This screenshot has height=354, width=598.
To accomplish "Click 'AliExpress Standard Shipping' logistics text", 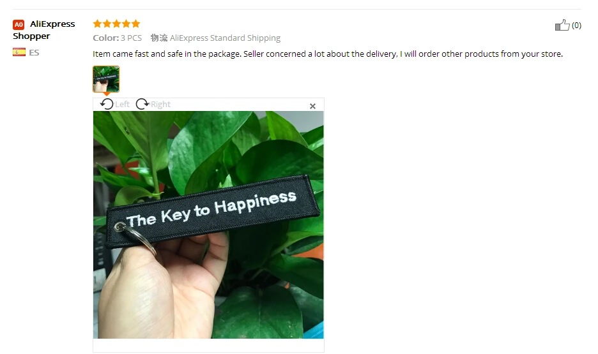I will (x=225, y=38).
